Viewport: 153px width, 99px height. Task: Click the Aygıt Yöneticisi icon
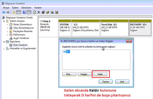[x=11, y=38]
